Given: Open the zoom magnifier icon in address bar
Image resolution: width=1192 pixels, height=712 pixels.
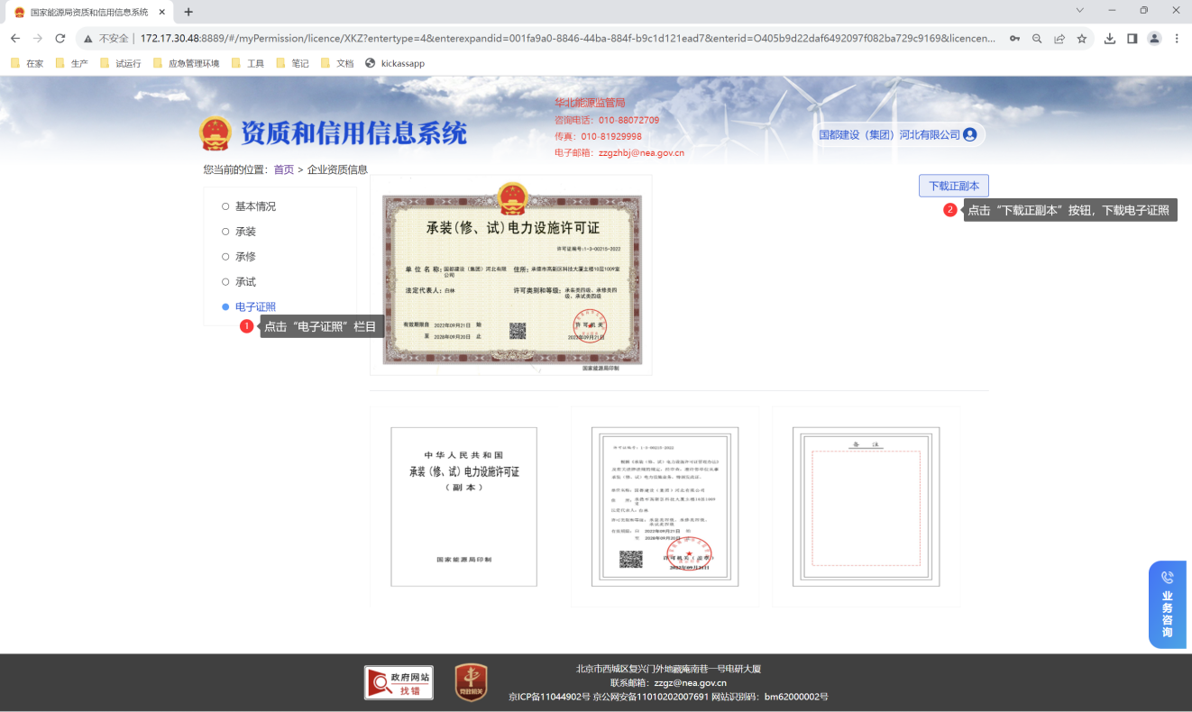Looking at the screenshot, I should (1037, 39).
